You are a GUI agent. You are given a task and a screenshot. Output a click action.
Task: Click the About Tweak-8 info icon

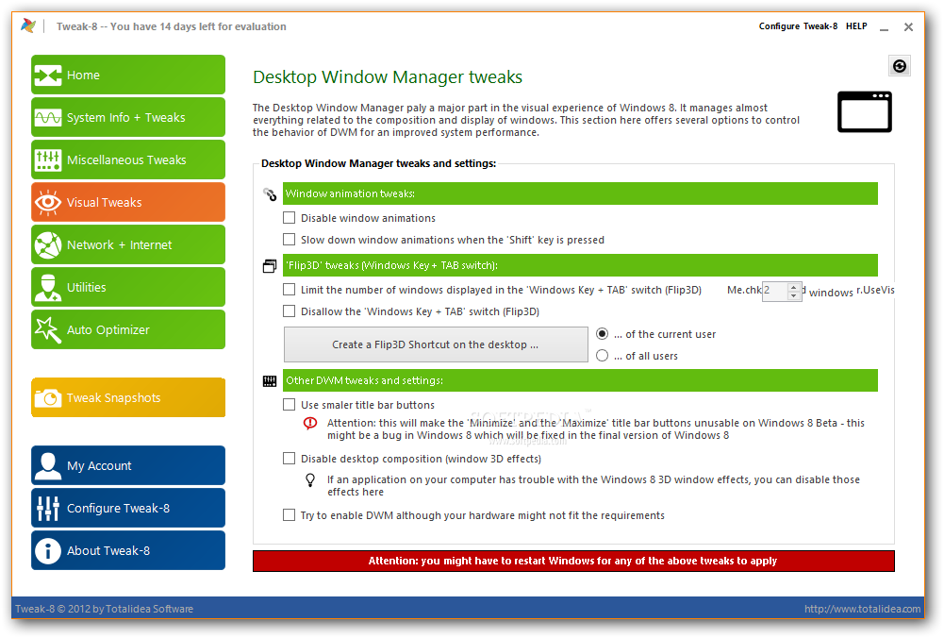coord(47,550)
